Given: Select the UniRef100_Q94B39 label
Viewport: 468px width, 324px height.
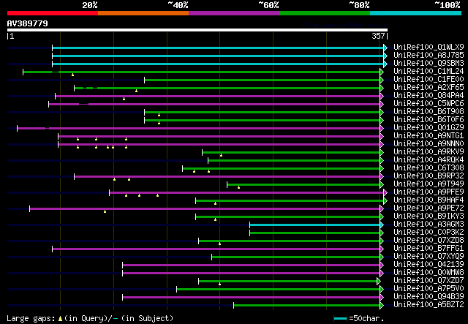Looking at the screenshot, I should pyautogui.click(x=429, y=296).
